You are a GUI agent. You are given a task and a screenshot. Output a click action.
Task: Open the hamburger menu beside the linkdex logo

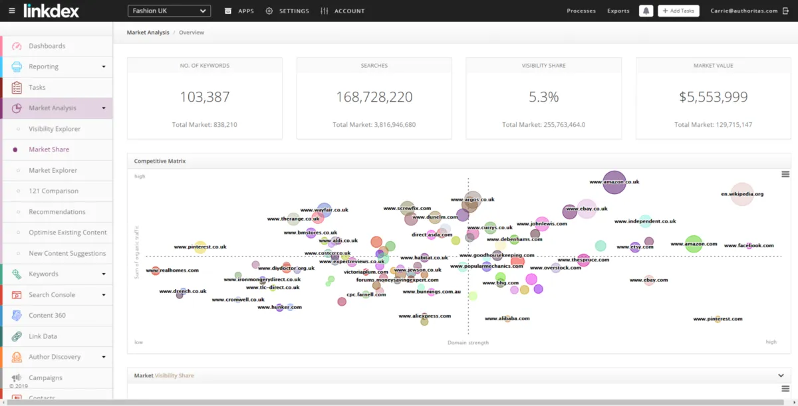[x=11, y=11]
